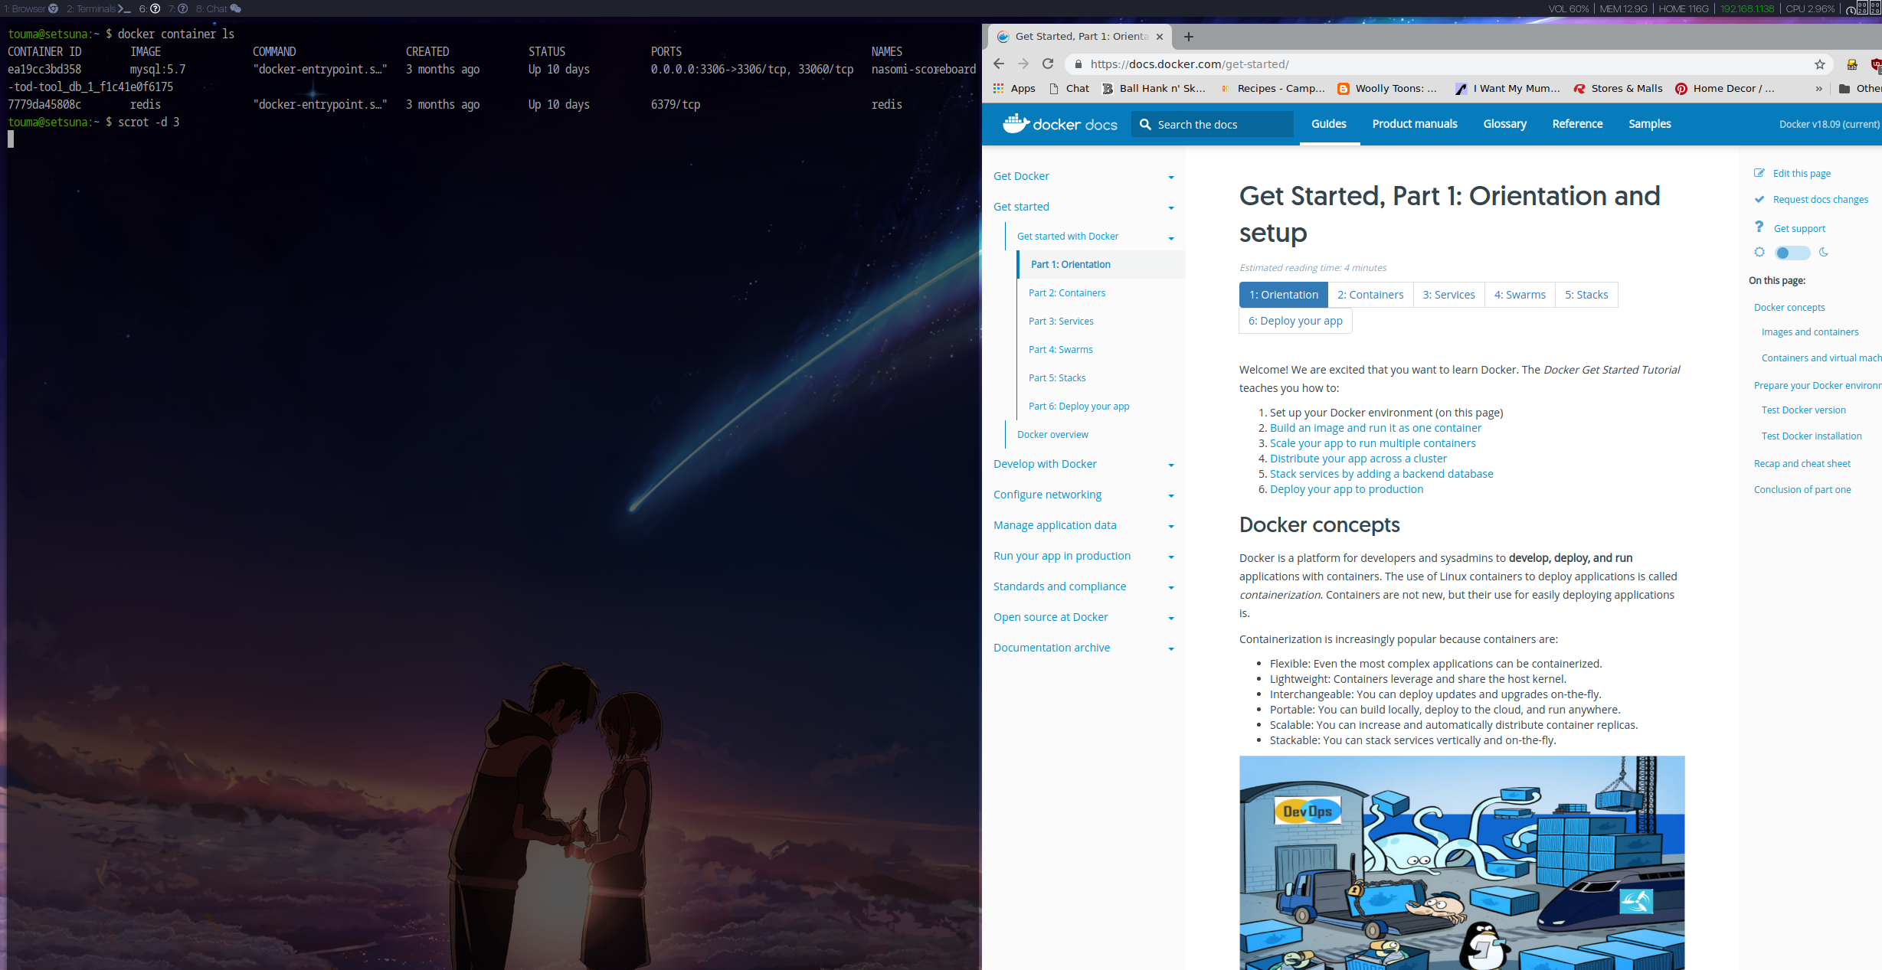Open the Recipes - Camp... bookmark
This screenshot has width=1882, height=970.
coord(1272,89)
